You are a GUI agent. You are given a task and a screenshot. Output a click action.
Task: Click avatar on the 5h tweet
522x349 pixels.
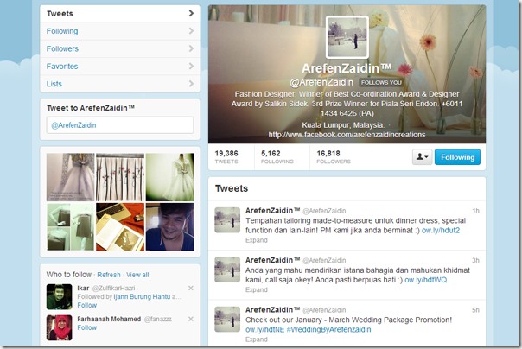click(227, 319)
